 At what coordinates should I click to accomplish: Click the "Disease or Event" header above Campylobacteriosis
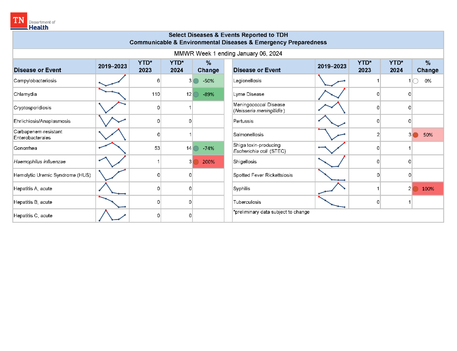point(37,70)
